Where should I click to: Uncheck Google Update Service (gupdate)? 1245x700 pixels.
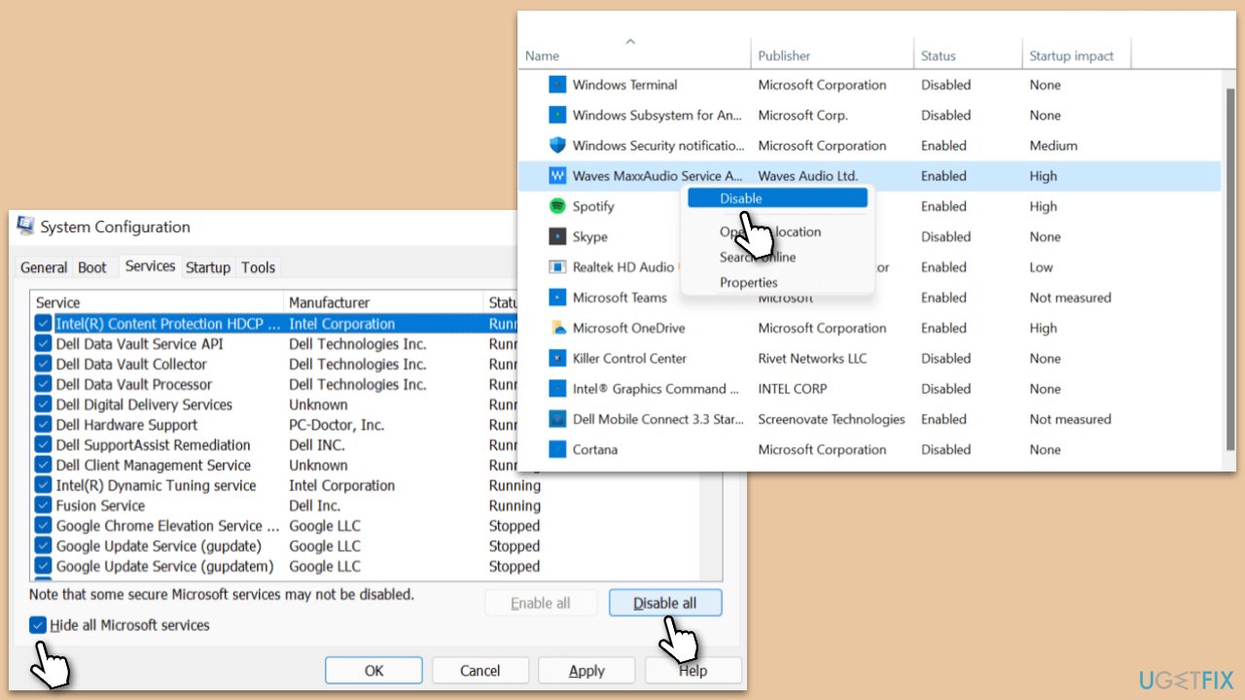pos(43,546)
